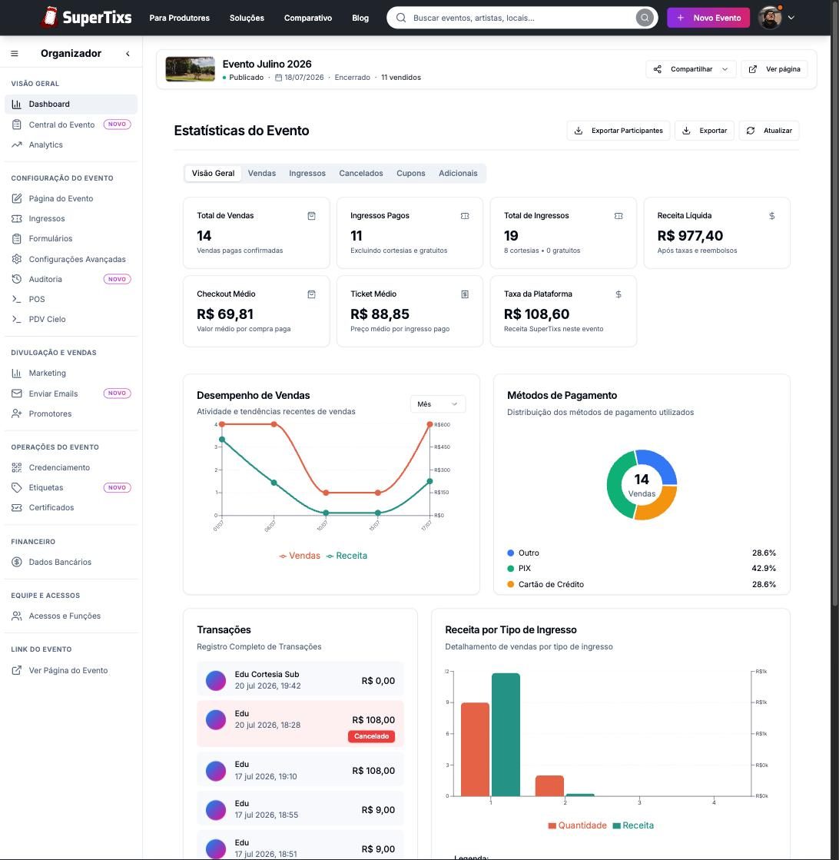Click the NOVO badge next to Auditoria
839x860 pixels.
click(x=117, y=279)
